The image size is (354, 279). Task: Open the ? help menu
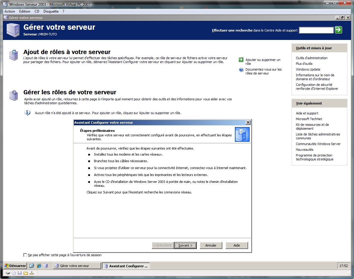[x=63, y=11]
